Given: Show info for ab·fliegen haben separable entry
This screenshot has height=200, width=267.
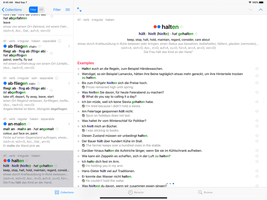Looking at the screenshot, I should click(x=60, y=41).
